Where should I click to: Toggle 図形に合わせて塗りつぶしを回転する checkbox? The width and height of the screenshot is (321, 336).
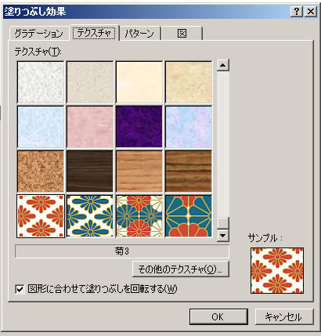(x=20, y=289)
